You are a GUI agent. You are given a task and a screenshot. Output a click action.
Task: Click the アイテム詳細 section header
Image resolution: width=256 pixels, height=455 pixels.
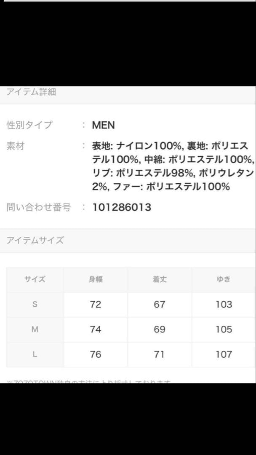point(31,92)
